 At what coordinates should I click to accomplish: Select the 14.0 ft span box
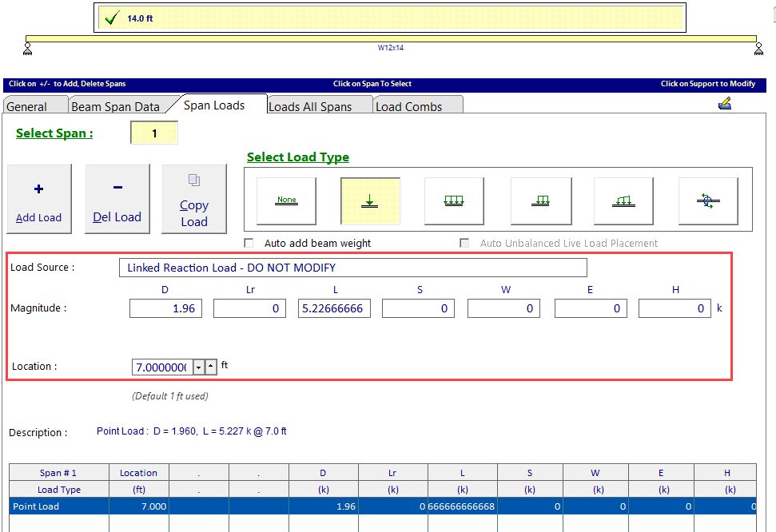click(390, 18)
